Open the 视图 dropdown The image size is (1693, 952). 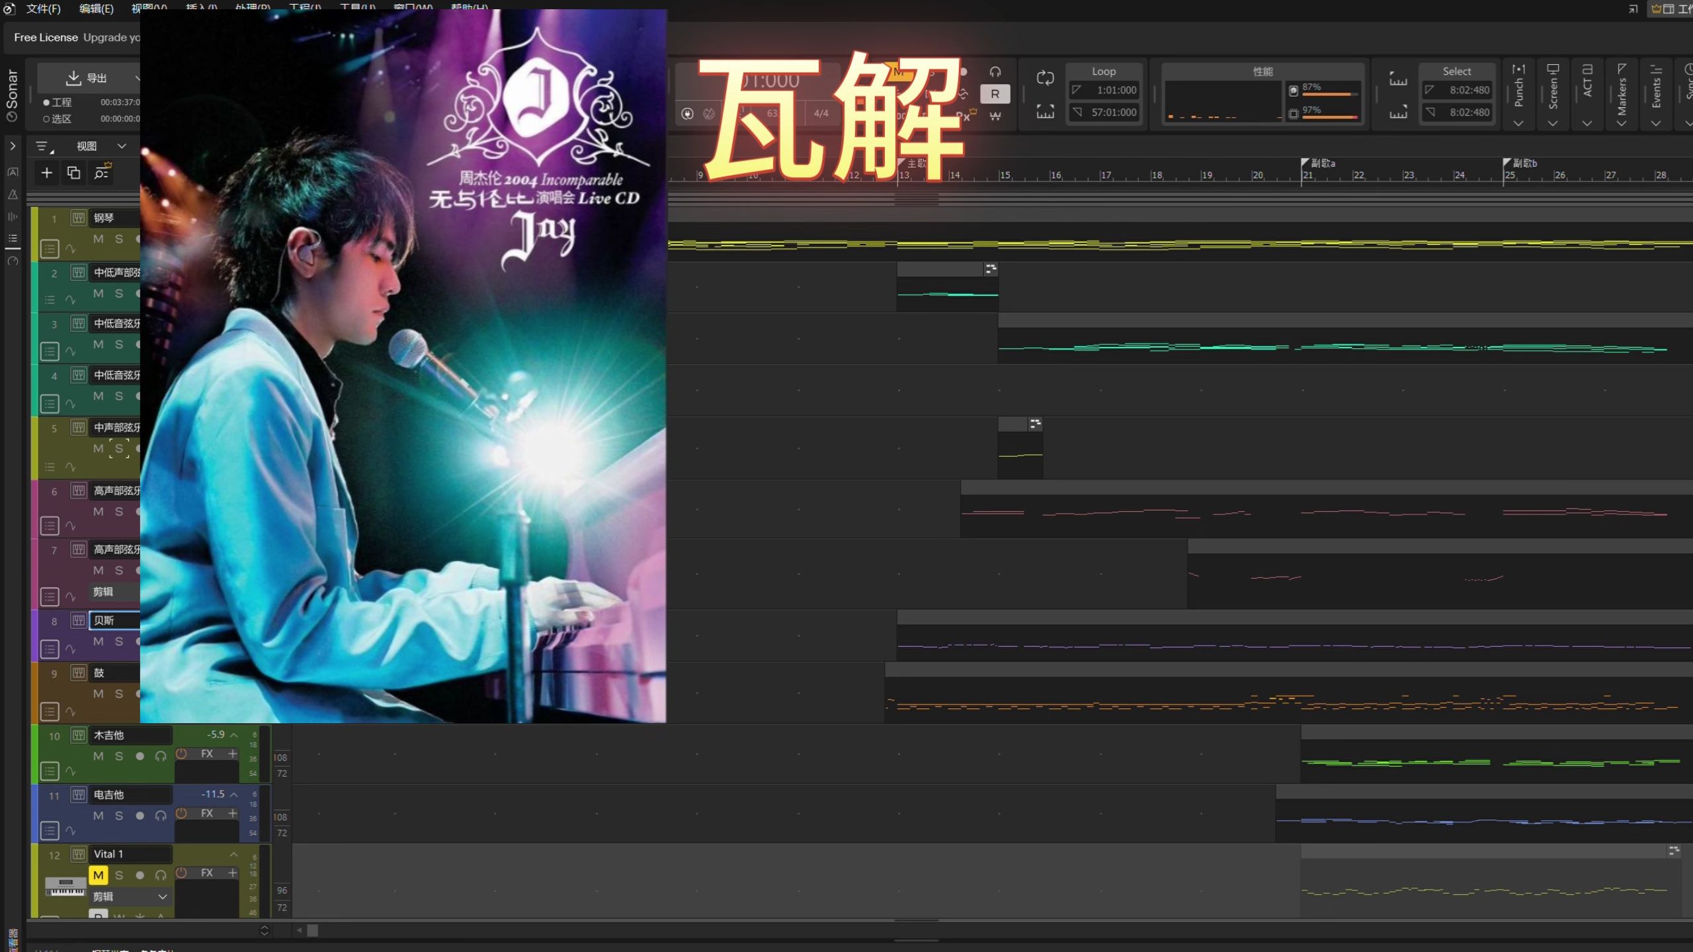coord(101,146)
